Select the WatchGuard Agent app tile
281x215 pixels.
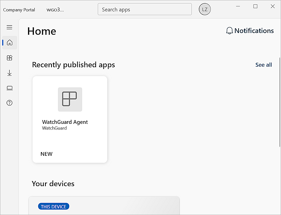click(x=70, y=119)
